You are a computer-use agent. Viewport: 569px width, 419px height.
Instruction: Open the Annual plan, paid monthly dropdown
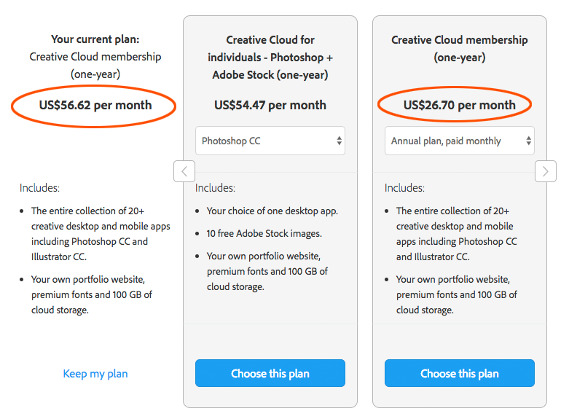click(460, 141)
